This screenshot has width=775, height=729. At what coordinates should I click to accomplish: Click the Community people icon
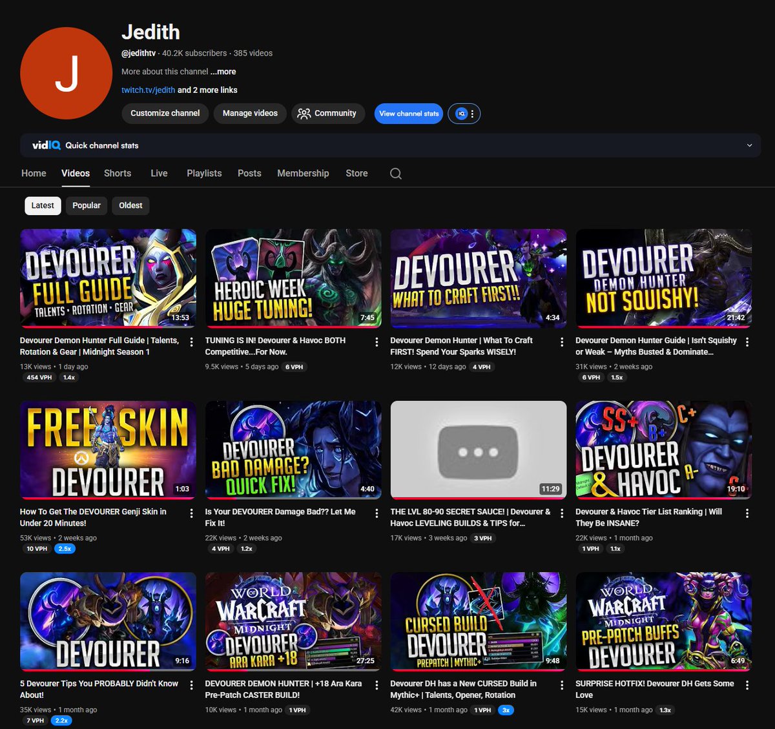pos(304,114)
